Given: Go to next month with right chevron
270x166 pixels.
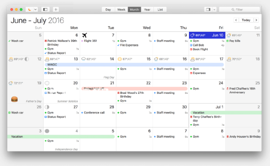Looking at the screenshot, I should pyautogui.click(x=256, y=20).
